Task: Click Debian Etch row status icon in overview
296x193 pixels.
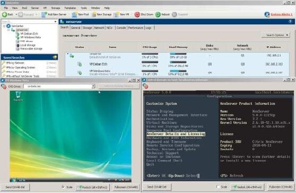Action: coord(80,64)
